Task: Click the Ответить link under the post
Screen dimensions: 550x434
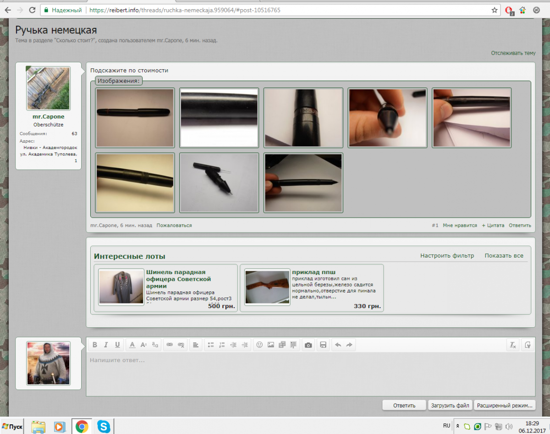Action: [520, 225]
